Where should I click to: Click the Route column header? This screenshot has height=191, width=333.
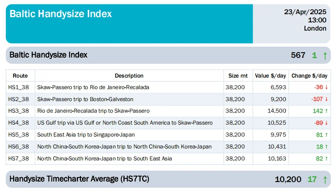coord(20,76)
